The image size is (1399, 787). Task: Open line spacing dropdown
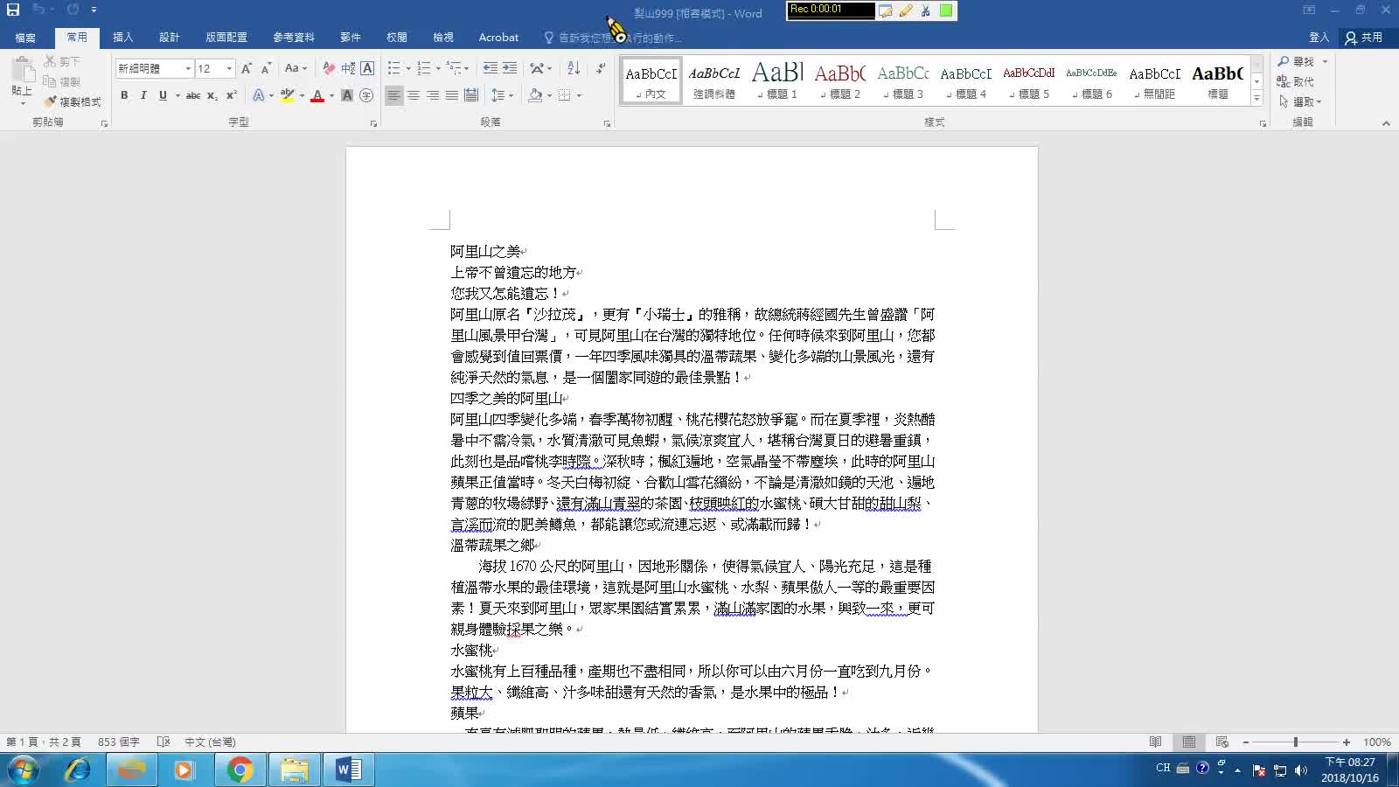(x=502, y=95)
